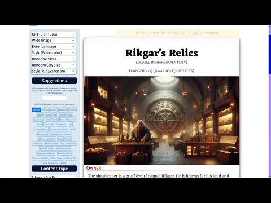Open the Wide Image dropdown

pyautogui.click(x=54, y=41)
